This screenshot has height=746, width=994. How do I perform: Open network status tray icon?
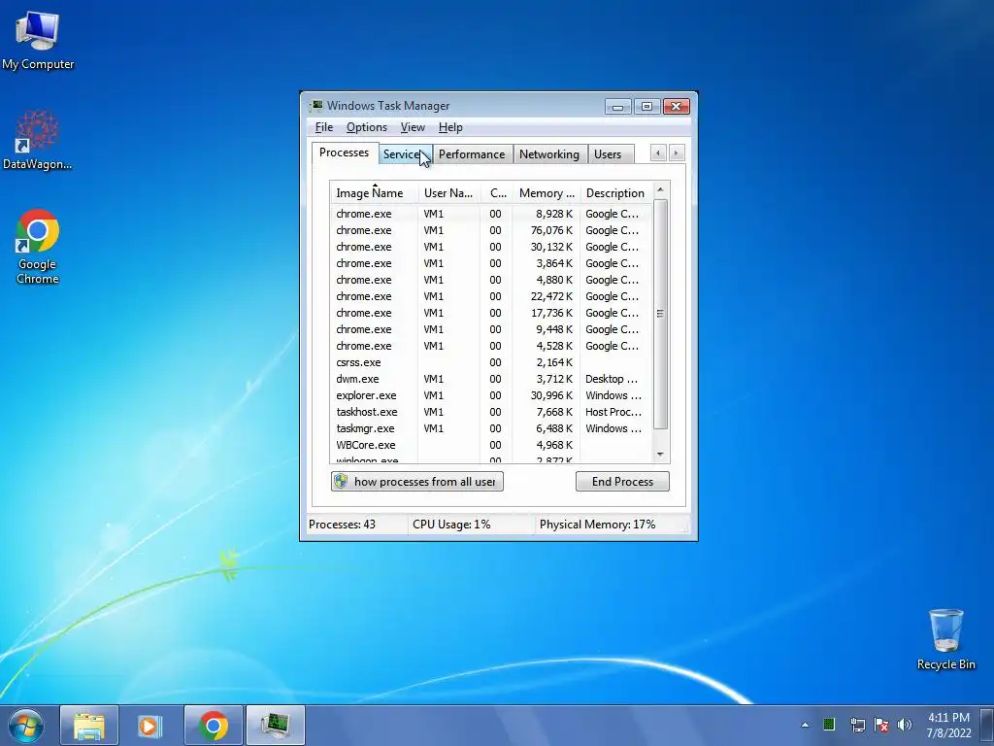coord(857,725)
